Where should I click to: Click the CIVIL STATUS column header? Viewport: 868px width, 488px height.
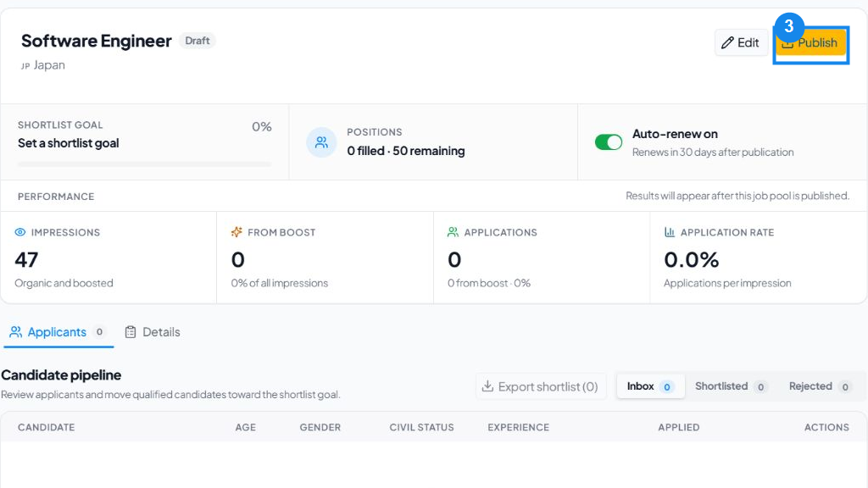(x=421, y=427)
